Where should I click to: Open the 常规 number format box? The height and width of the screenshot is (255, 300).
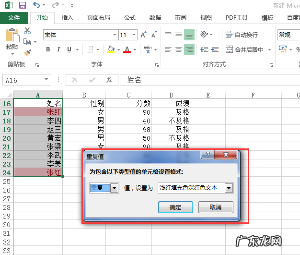[288, 35]
